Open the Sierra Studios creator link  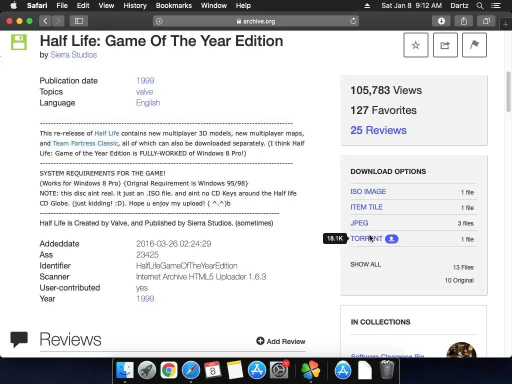[x=73, y=55]
